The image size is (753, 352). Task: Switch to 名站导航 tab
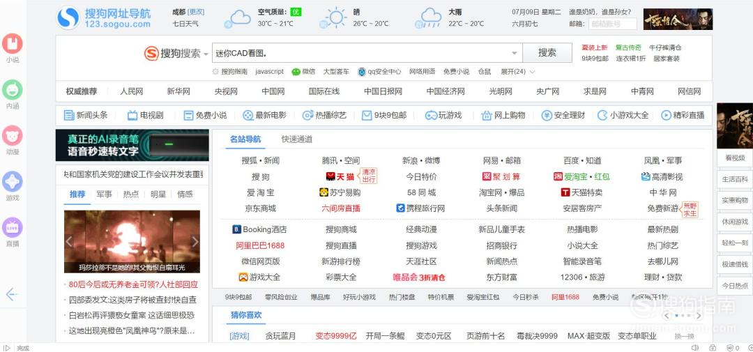[245, 139]
